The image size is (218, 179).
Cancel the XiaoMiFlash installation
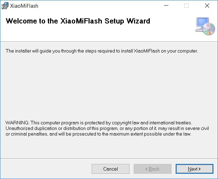[x=110, y=169]
